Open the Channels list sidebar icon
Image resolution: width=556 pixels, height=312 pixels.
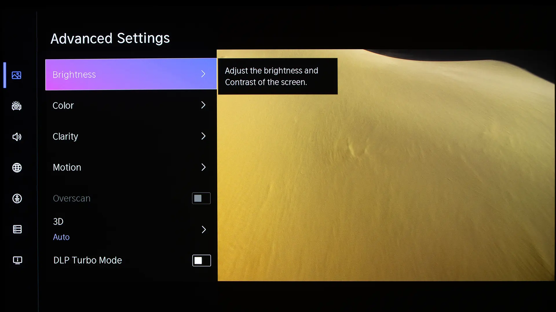(x=17, y=229)
